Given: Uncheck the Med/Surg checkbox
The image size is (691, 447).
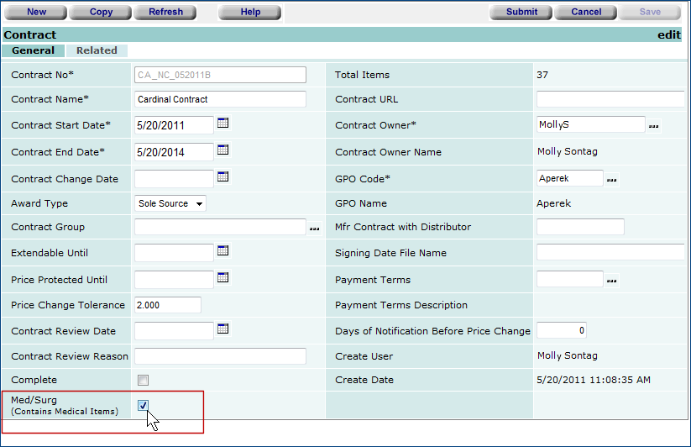Looking at the screenshot, I should click(143, 406).
